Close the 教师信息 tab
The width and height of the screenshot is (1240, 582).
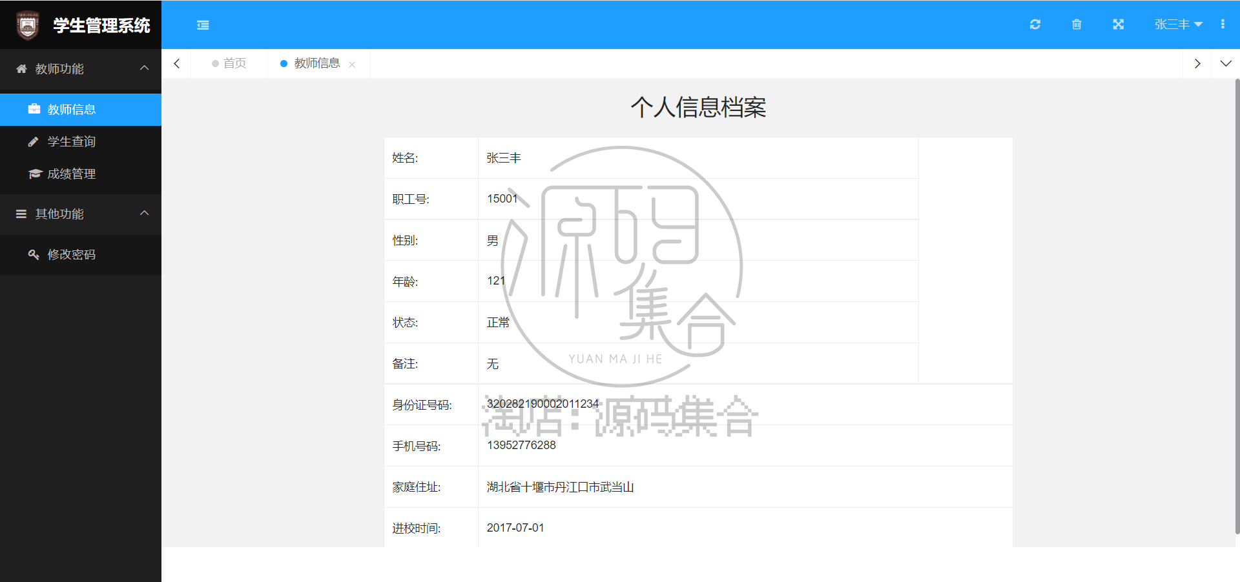point(352,64)
